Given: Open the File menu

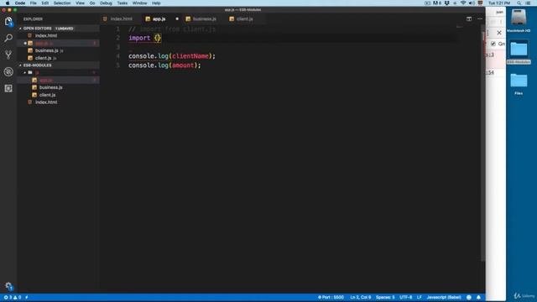Looking at the screenshot, I should tap(34, 3).
